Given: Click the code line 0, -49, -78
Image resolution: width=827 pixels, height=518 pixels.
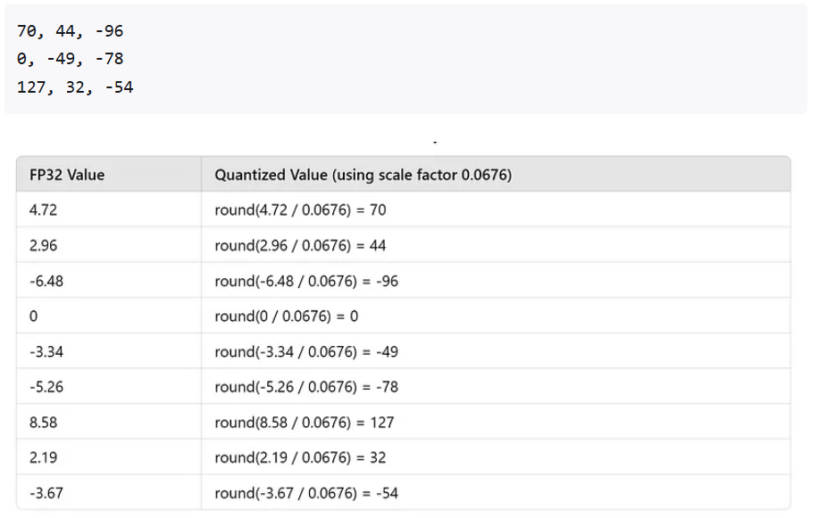Looking at the screenshot, I should [x=71, y=59].
